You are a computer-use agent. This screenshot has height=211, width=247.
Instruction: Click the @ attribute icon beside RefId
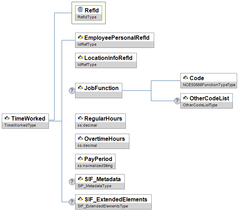click(x=80, y=10)
